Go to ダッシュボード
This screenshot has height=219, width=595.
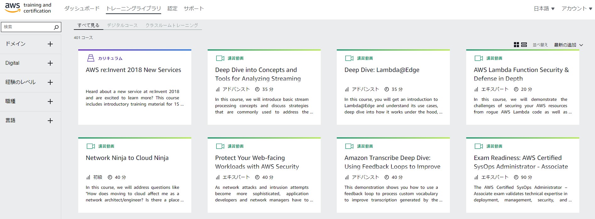pos(82,8)
